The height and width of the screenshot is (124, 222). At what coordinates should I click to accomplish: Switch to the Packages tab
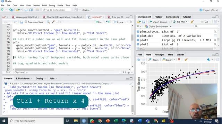160,54
